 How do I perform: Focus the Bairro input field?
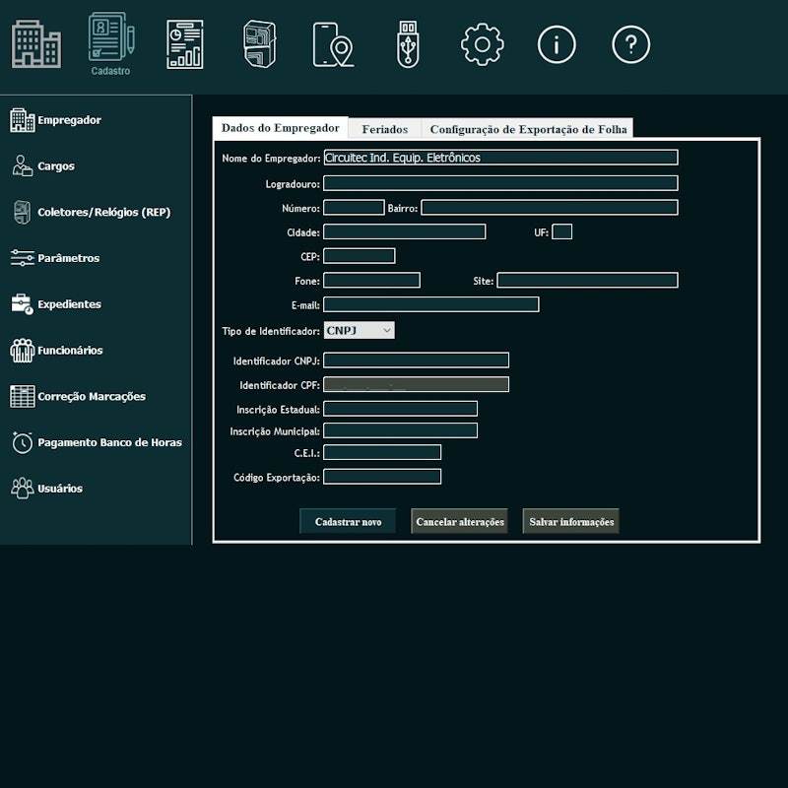click(x=550, y=207)
